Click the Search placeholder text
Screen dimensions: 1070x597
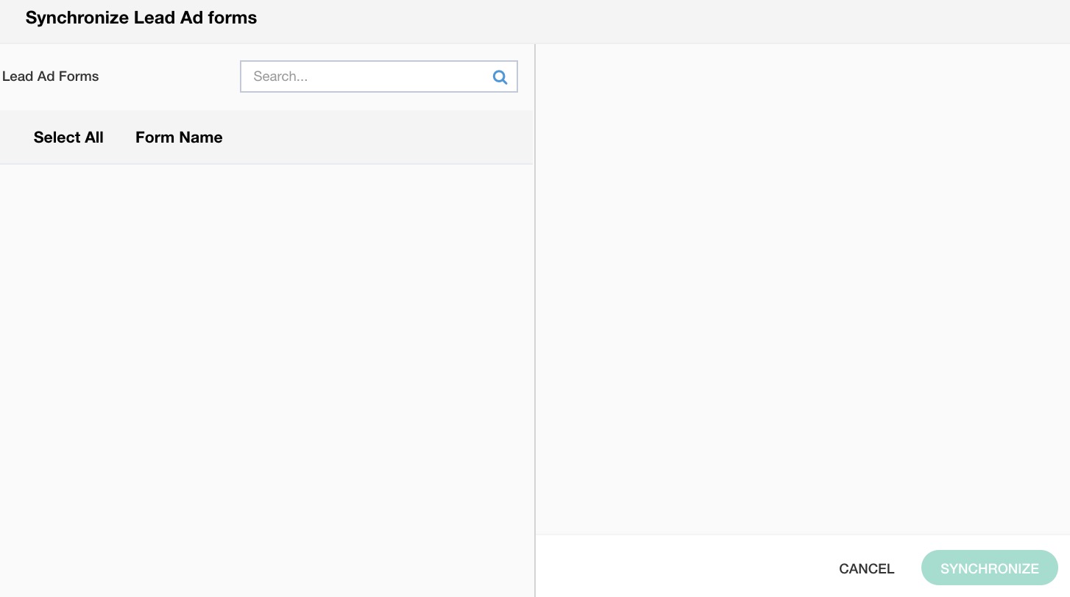coord(280,76)
